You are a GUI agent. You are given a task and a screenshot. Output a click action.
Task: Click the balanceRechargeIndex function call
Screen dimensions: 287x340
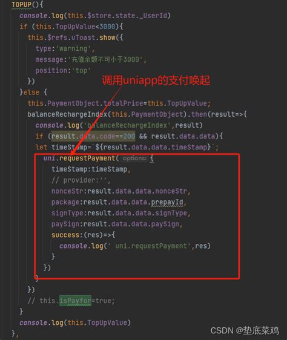coord(67,114)
